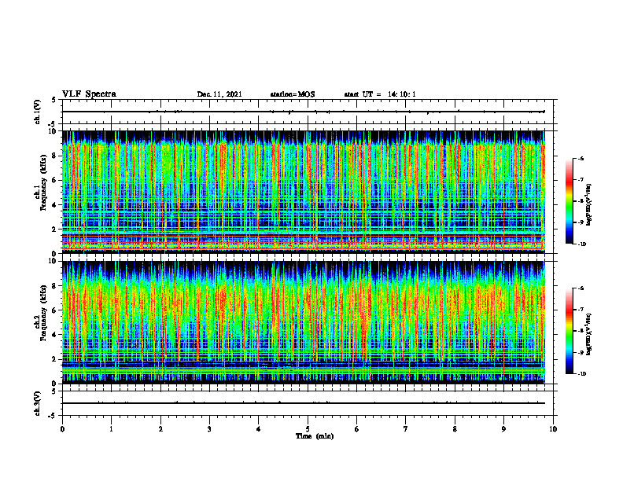
Task: Click the "-6" label on ch.1 color bar
Action: (x=581, y=159)
